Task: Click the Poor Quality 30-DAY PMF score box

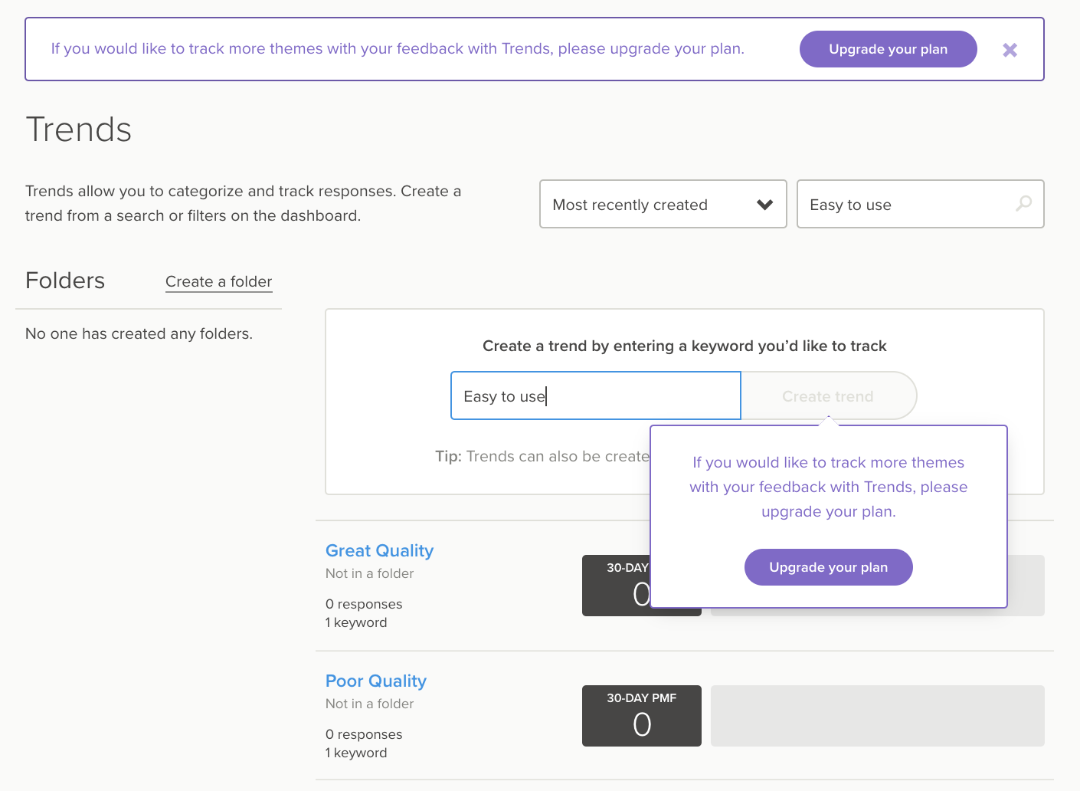Action: (x=641, y=716)
